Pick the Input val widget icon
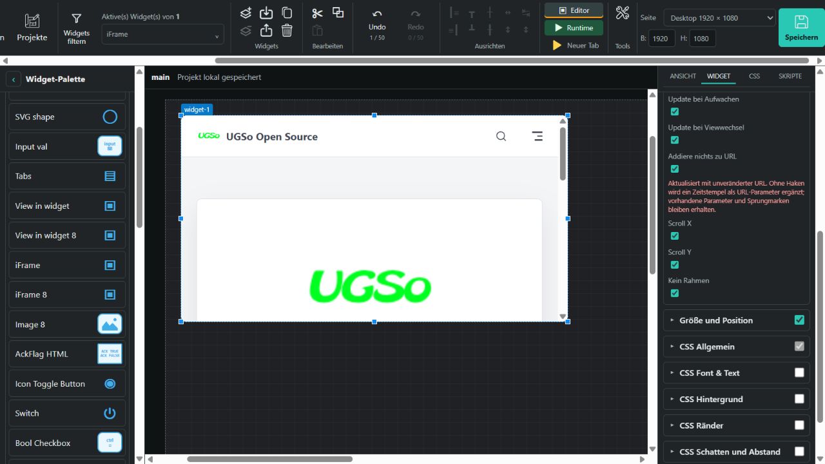This screenshot has width=825, height=464. [110, 146]
